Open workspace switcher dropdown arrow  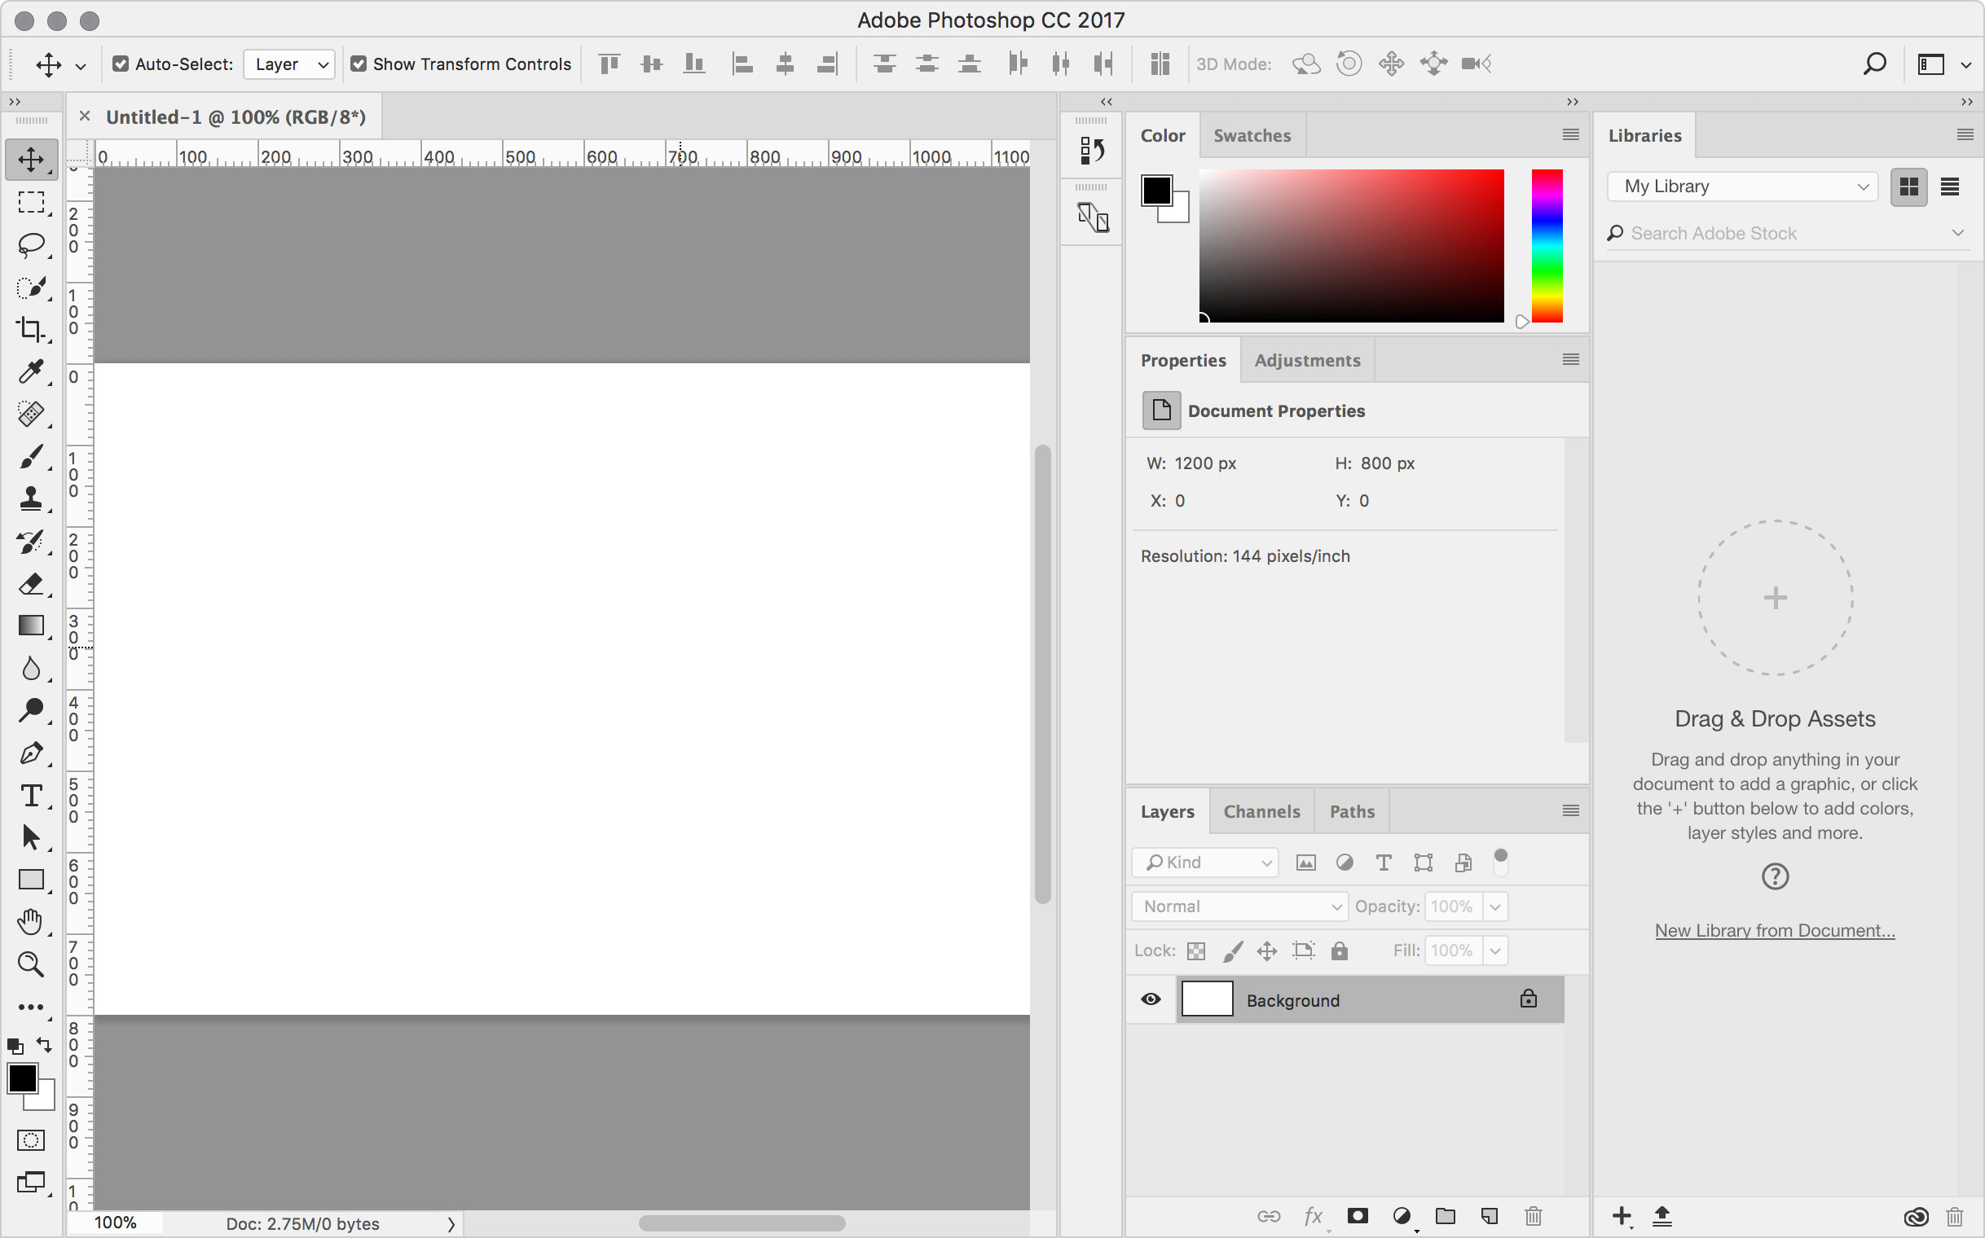coord(1965,64)
